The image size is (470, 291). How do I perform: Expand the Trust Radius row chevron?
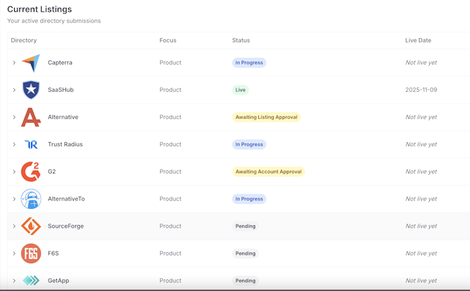coord(14,144)
